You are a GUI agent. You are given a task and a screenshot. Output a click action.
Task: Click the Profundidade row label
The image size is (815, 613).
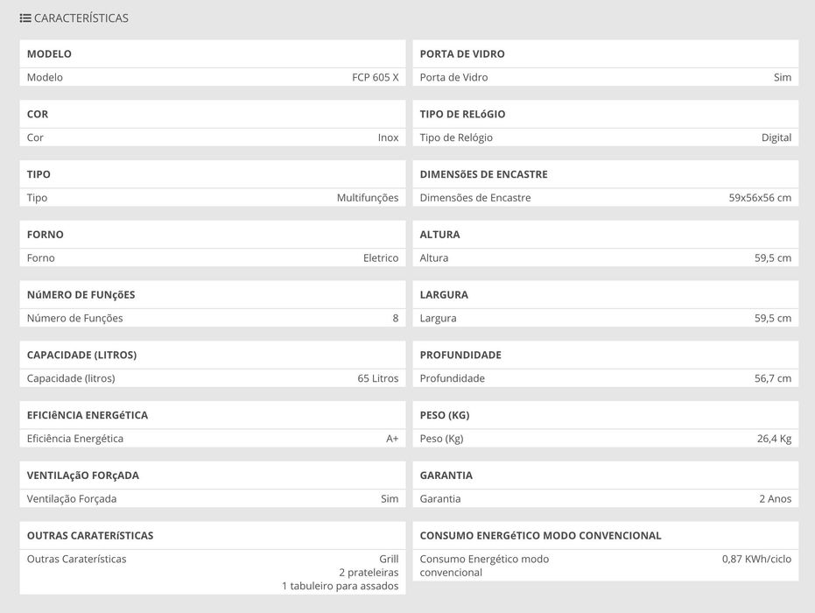tap(452, 378)
